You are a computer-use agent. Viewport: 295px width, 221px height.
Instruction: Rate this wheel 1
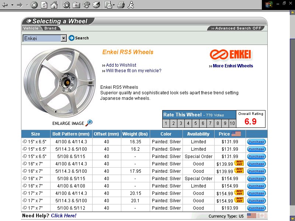166,123
